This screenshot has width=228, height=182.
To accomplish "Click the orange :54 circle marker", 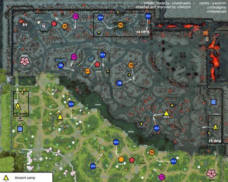I will tap(152, 152).
